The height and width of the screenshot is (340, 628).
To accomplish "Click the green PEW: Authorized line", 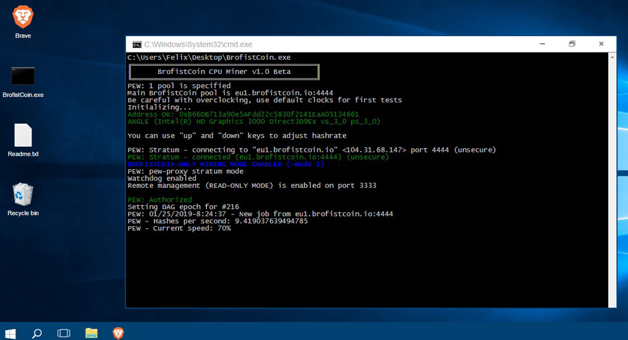I will click(160, 199).
